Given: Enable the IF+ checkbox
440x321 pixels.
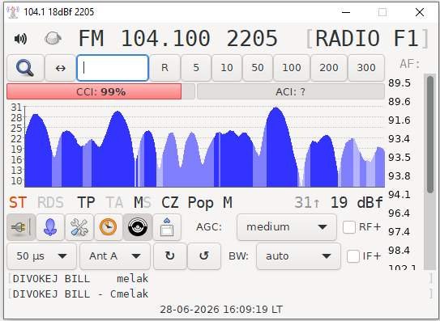Looking at the screenshot, I should pyautogui.click(x=353, y=256).
